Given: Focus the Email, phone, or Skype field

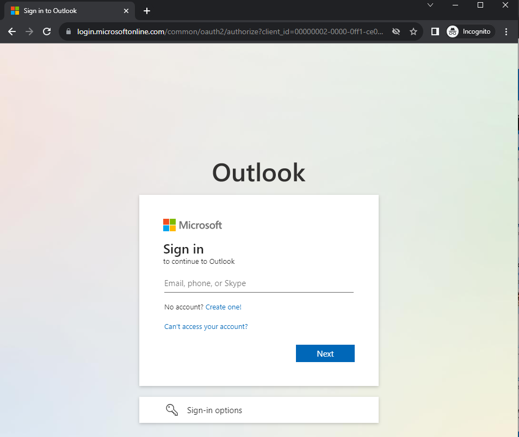Looking at the screenshot, I should click(259, 283).
